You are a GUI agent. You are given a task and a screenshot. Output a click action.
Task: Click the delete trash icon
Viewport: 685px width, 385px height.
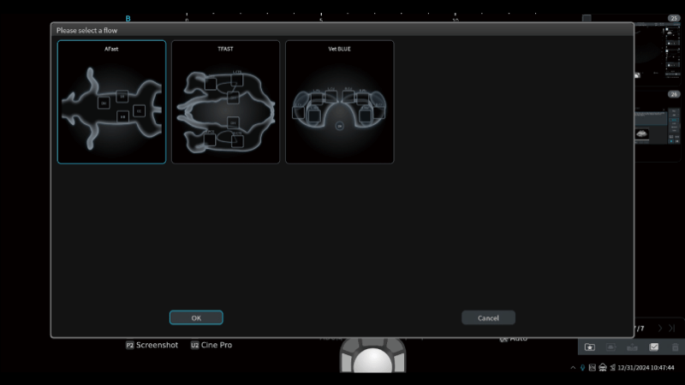click(x=675, y=347)
